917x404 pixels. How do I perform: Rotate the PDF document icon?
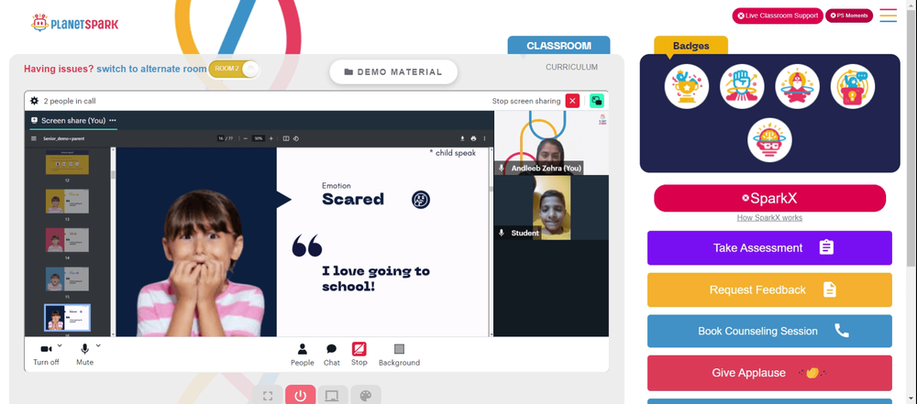(x=296, y=138)
